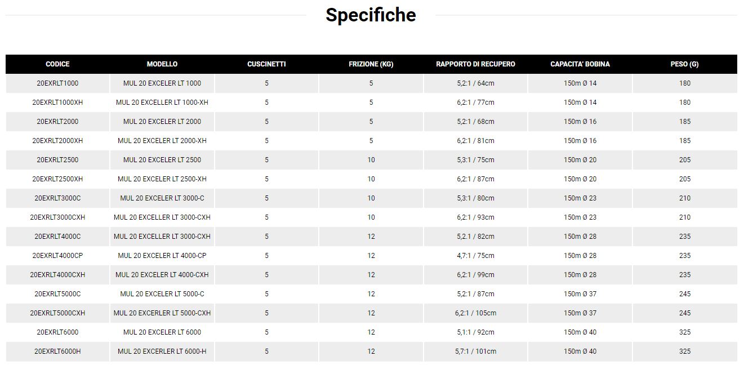
Task: Click code cell 20EXRLT1000XH
Action: [57, 103]
